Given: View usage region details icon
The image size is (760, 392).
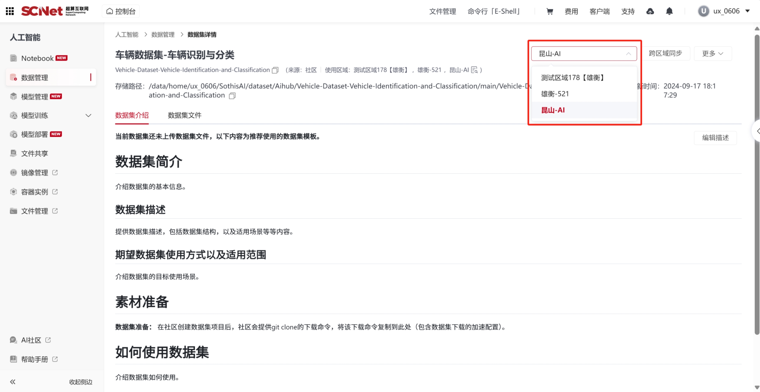Looking at the screenshot, I should (474, 70).
